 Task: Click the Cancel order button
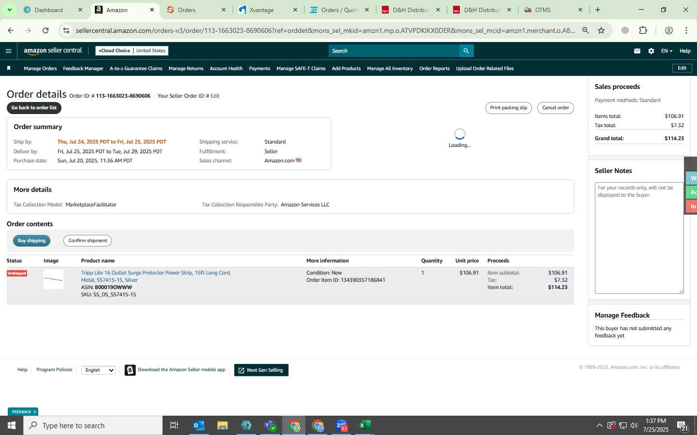point(555,108)
